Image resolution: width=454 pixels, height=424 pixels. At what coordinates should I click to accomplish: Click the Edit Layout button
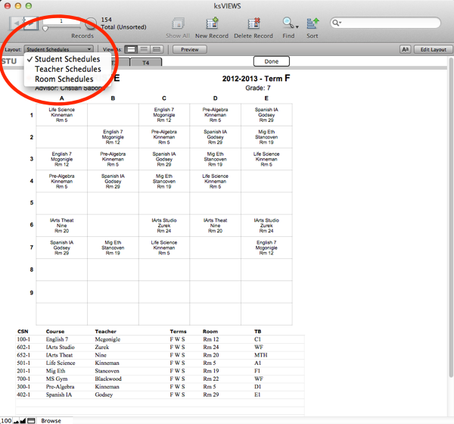434,49
